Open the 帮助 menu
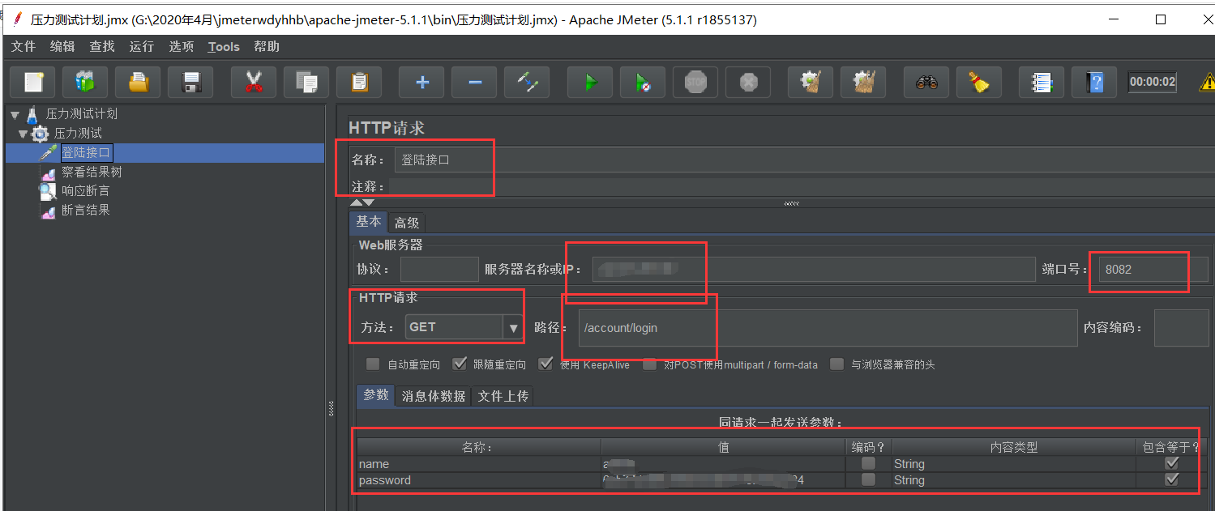Viewport: 1215px width, 511px height. click(267, 47)
